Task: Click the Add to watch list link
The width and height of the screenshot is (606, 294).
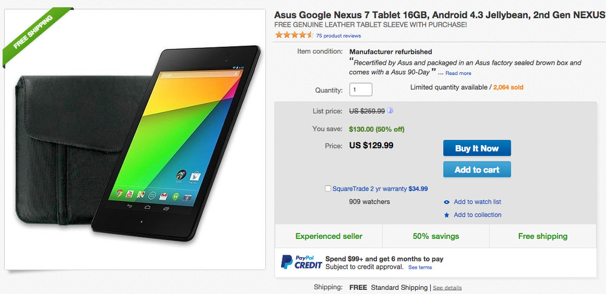Action: tap(478, 202)
